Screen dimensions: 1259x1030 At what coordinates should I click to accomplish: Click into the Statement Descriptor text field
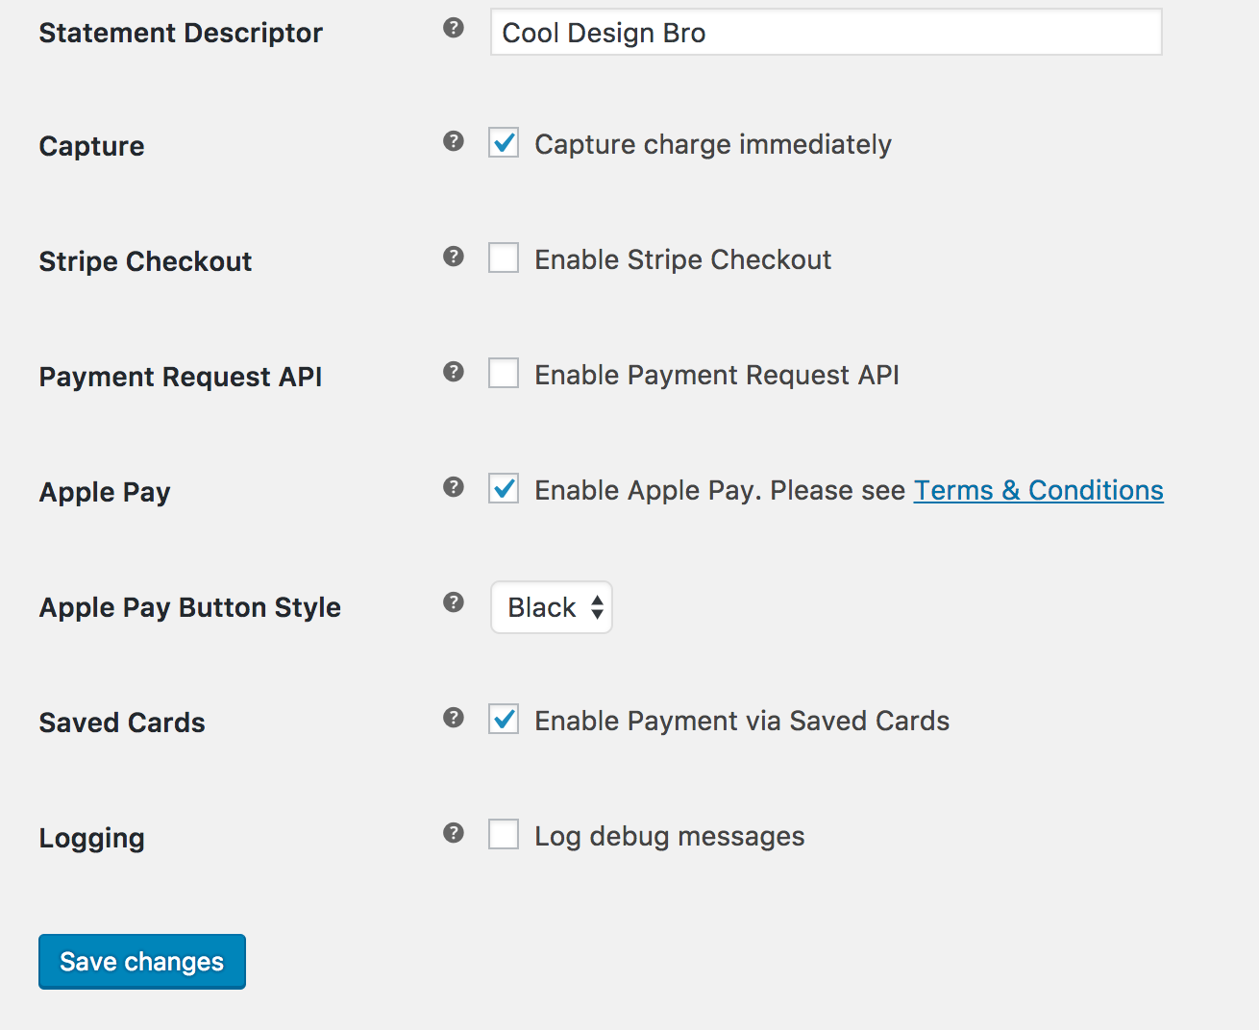coord(826,33)
